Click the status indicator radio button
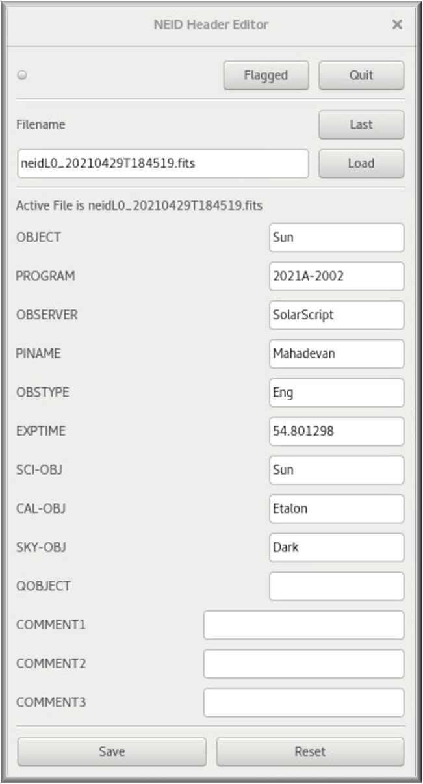The width and height of the screenshot is (423, 784). click(x=22, y=75)
